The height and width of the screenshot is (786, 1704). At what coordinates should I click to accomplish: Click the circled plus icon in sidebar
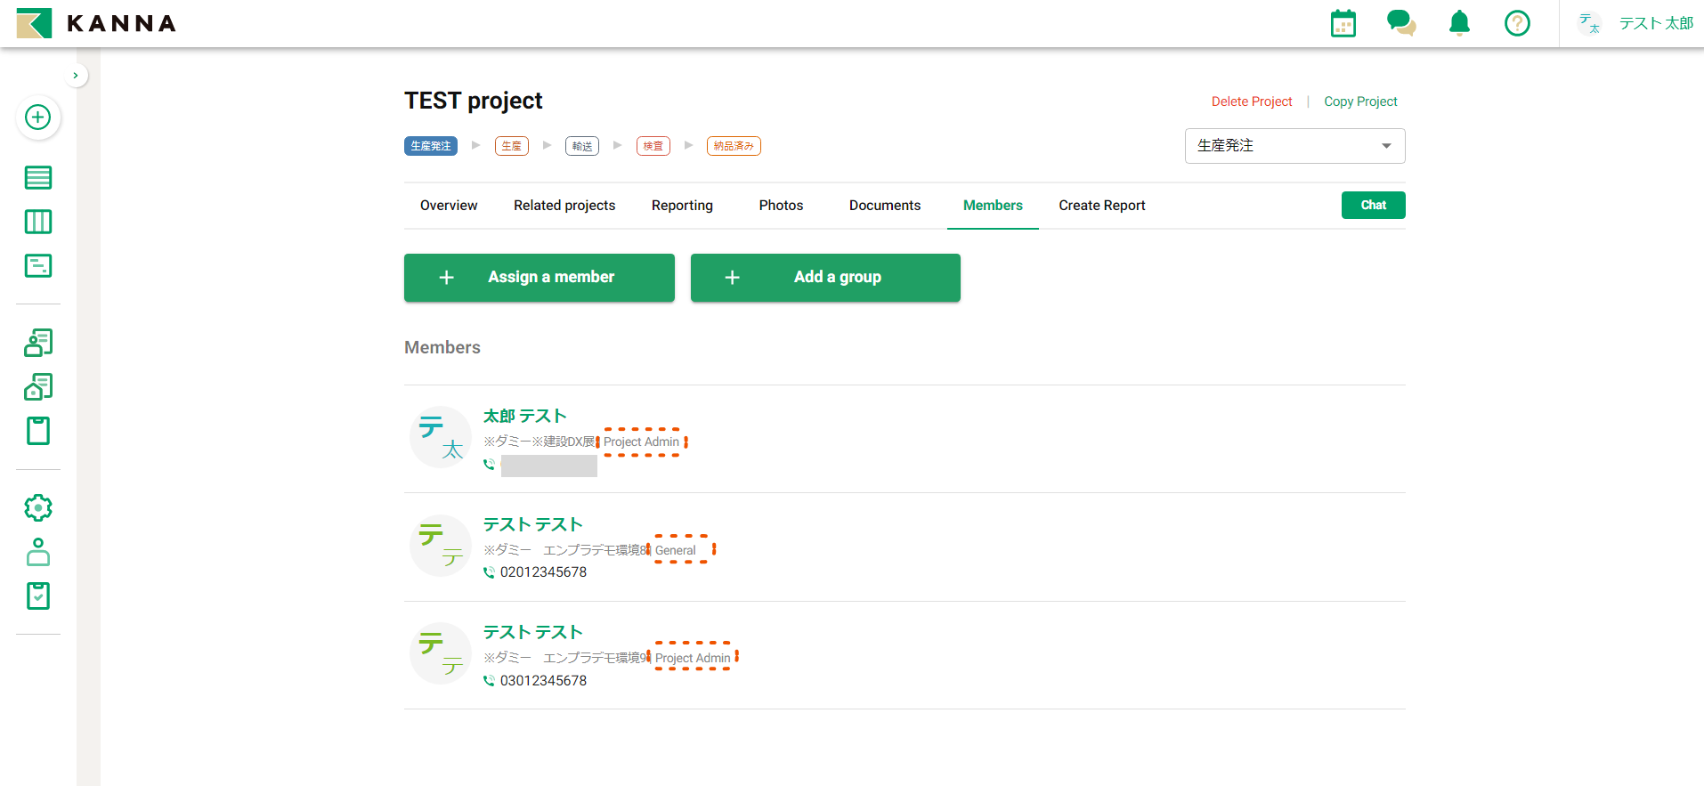[38, 117]
